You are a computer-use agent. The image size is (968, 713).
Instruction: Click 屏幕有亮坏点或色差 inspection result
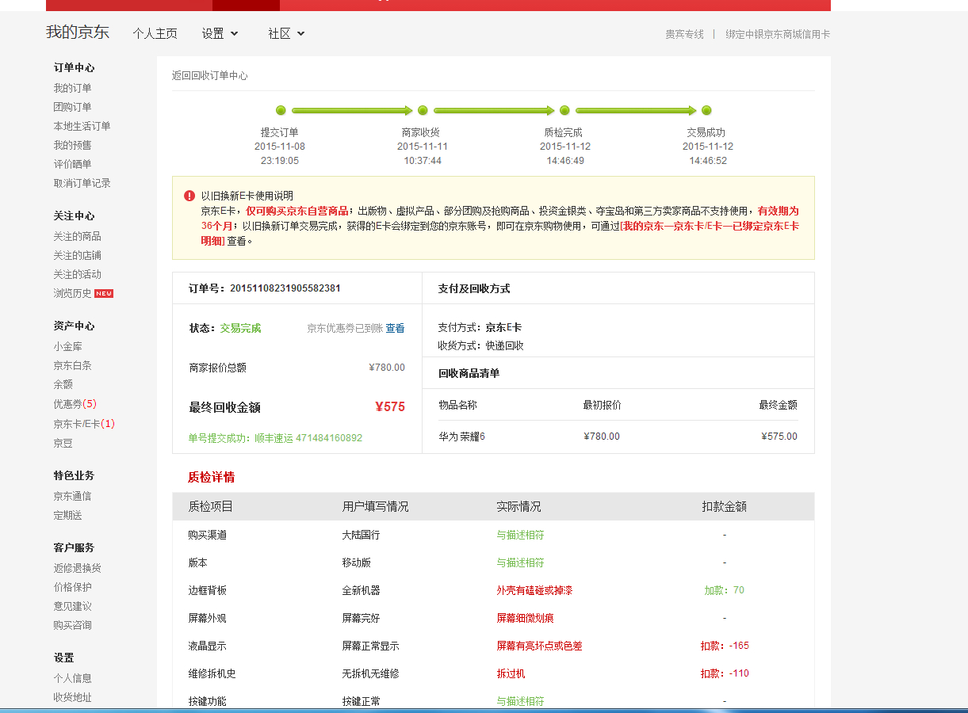[x=539, y=646]
